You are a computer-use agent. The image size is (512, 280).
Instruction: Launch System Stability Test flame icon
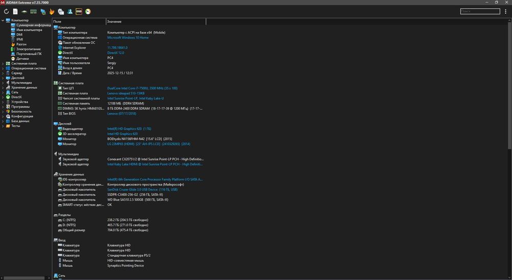pos(52,11)
